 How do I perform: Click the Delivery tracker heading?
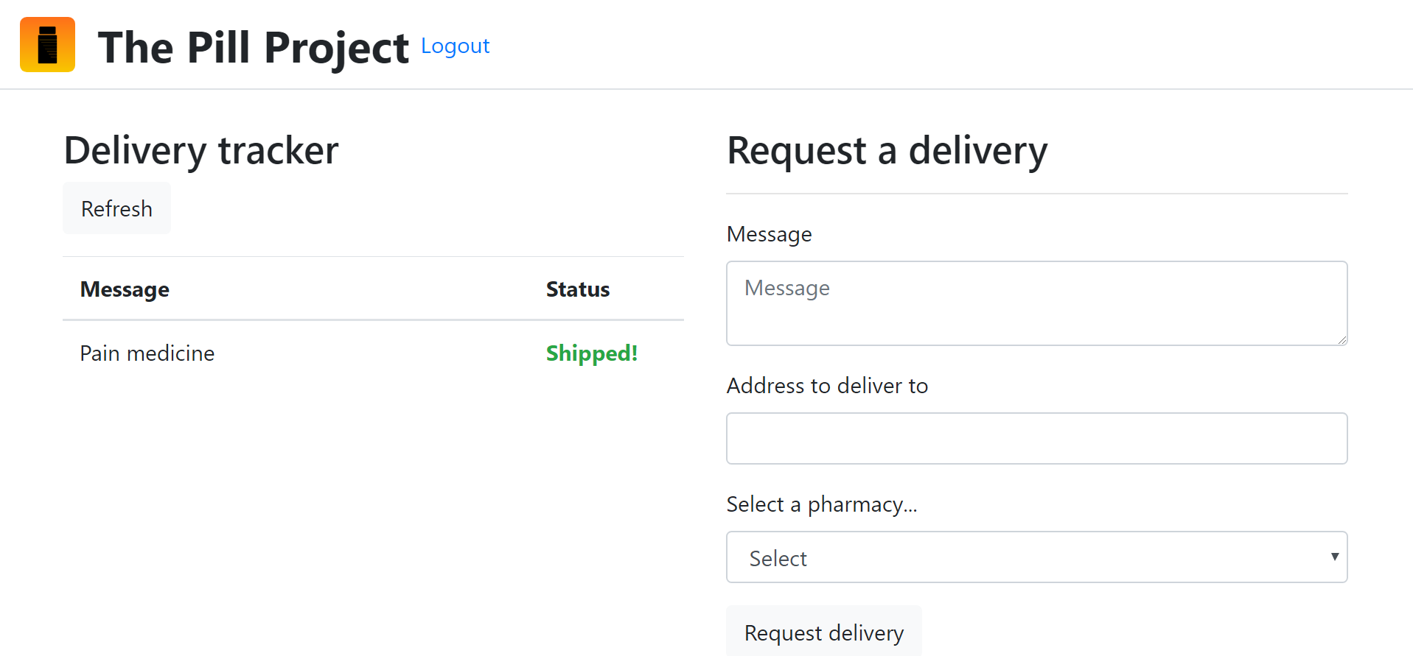pos(201,151)
